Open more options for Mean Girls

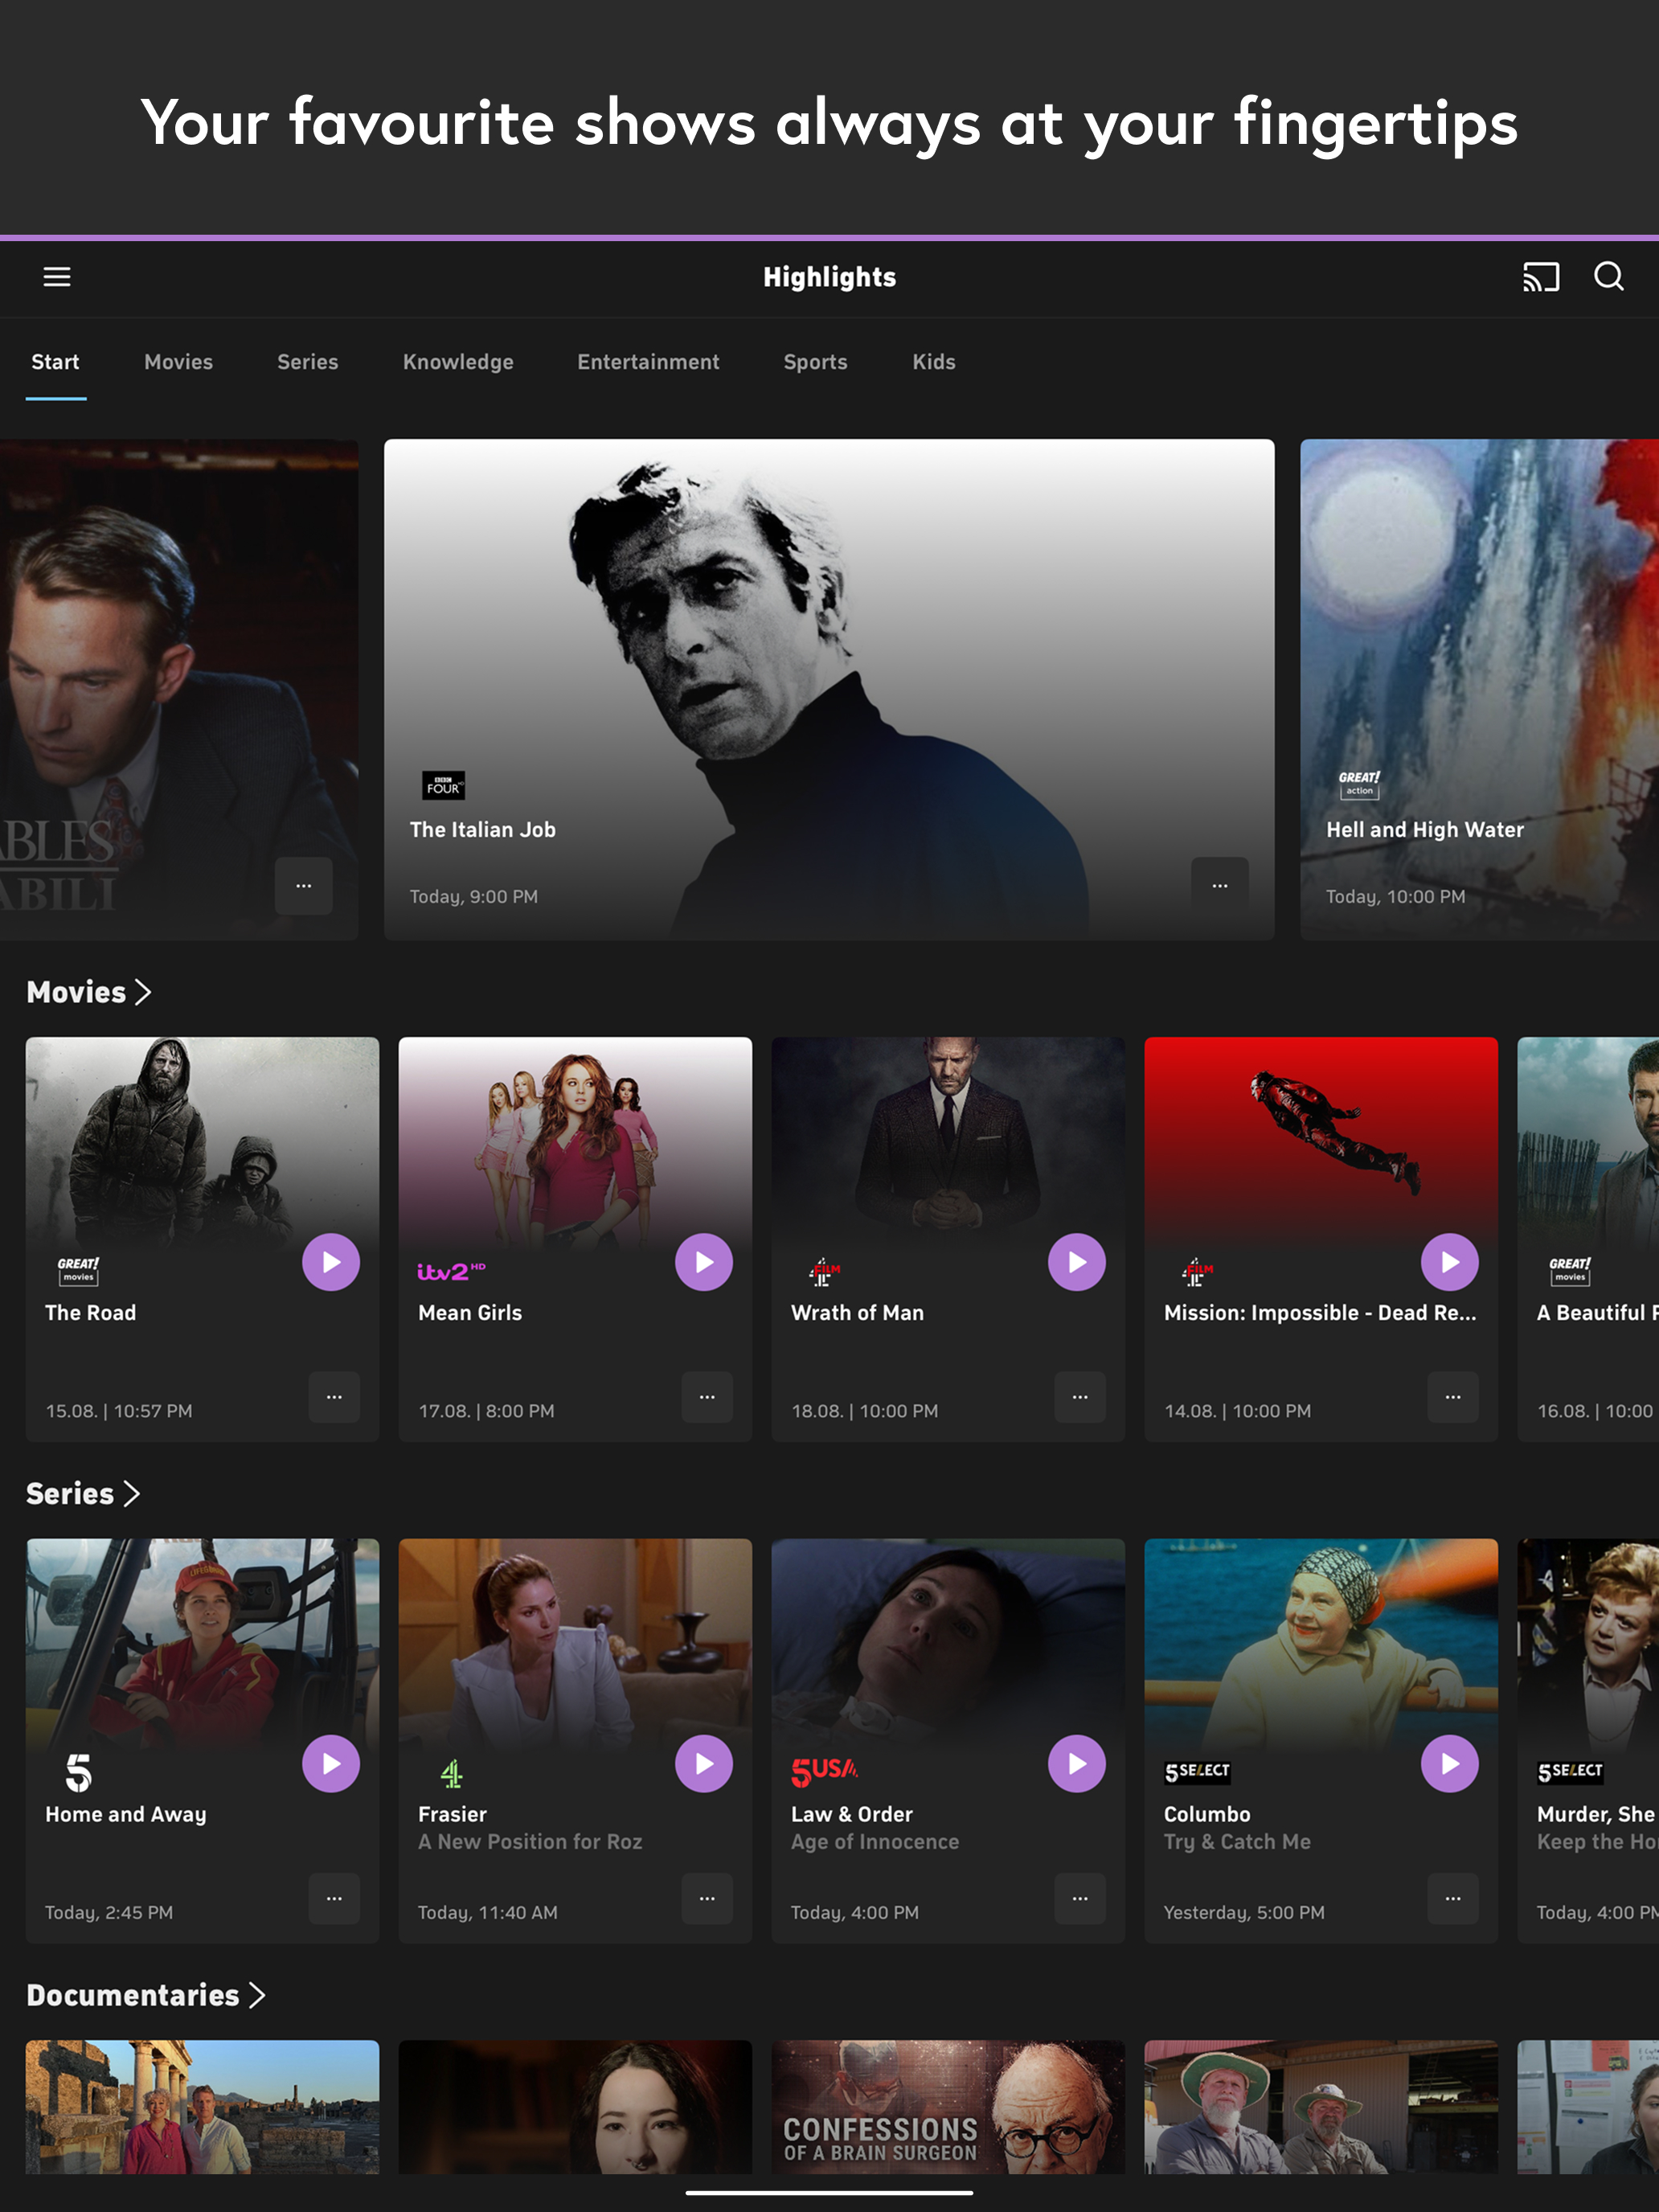tap(707, 1396)
